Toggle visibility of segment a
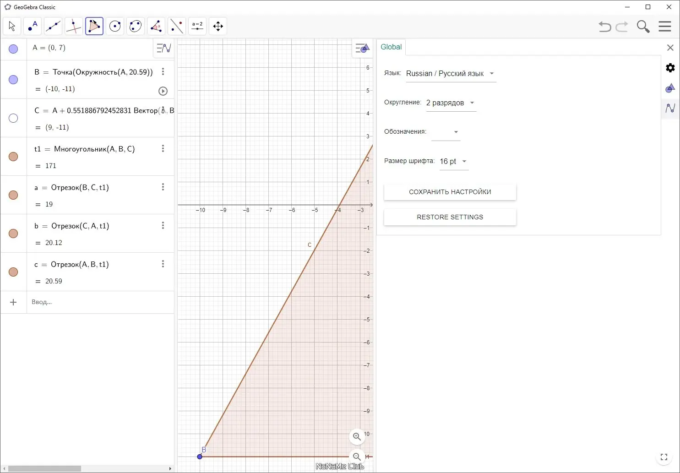Image resolution: width=680 pixels, height=473 pixels. pos(13,195)
